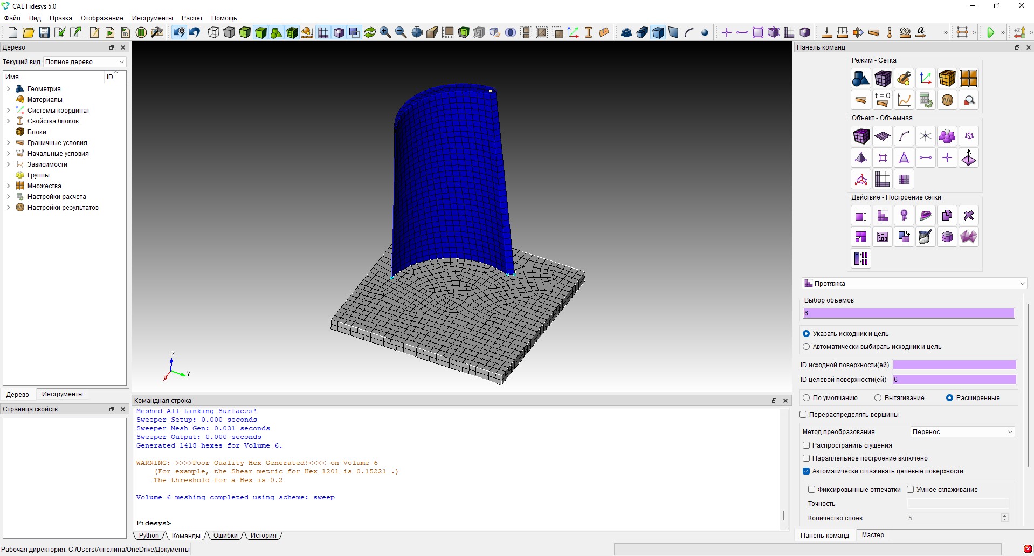The image size is (1034, 556).
Task: Open initial conditions t=0 mode icon
Action: pyautogui.click(x=883, y=100)
